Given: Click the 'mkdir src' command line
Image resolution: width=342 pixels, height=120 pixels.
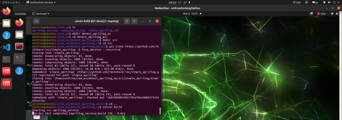Looking at the screenshot, I should pos(110,40).
